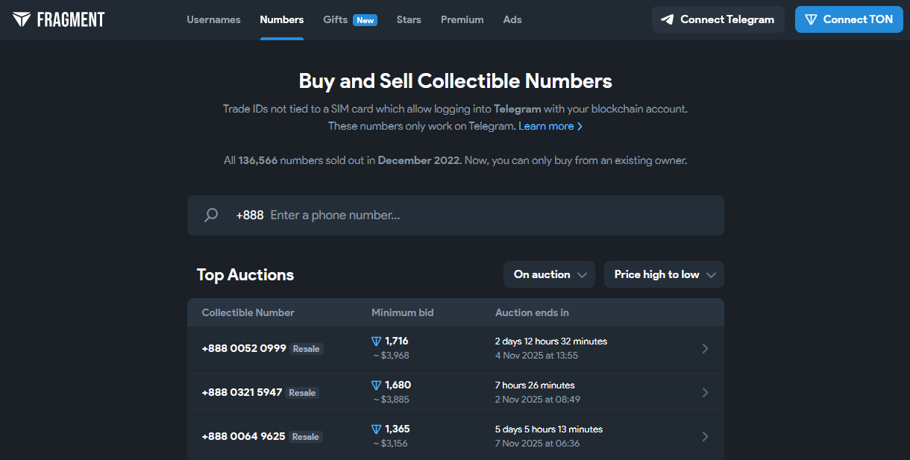Click the 4 Nov 2025 at 13:55 date
Screen dimensions: 910x460
tap(537, 356)
